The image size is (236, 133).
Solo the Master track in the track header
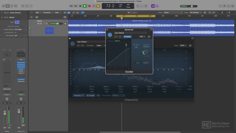coord(41,24)
